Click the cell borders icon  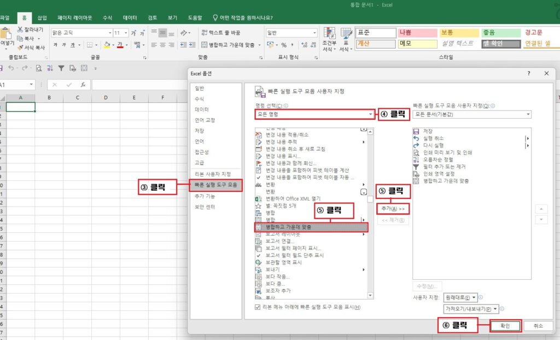click(x=90, y=45)
